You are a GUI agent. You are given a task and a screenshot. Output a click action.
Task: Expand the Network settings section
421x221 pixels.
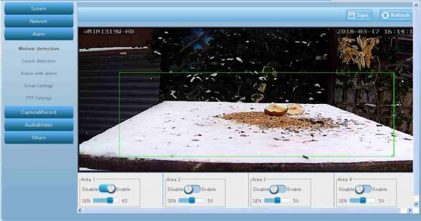point(38,22)
